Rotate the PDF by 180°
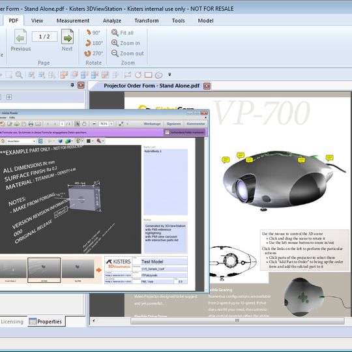This screenshot has width=352, height=352. pyautogui.click(x=94, y=43)
